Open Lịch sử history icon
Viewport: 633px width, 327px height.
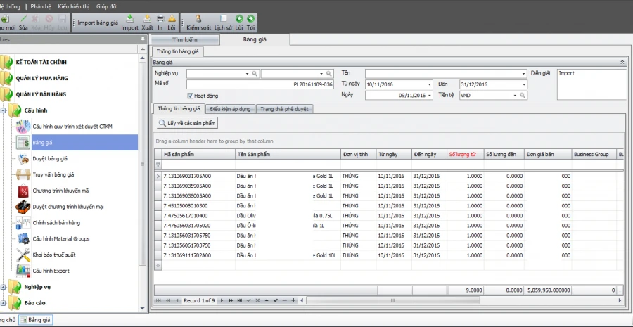[223, 18]
